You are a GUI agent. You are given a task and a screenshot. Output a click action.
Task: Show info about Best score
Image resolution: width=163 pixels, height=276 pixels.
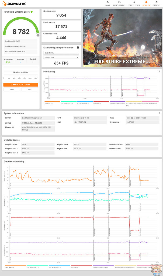point(35,59)
